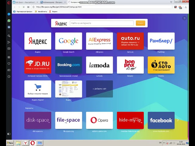Viewport: 195px width, 146px height.
Task: Open History clock icon in the sidebar
Action: coord(9,76)
